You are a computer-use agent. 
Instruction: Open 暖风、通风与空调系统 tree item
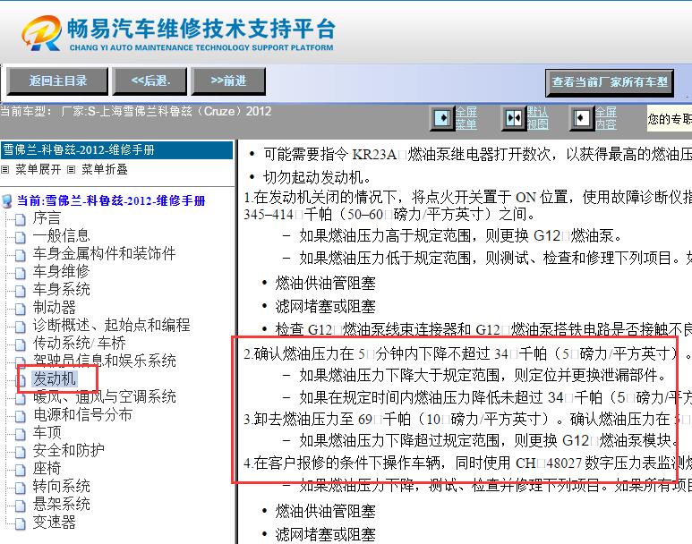pos(104,396)
